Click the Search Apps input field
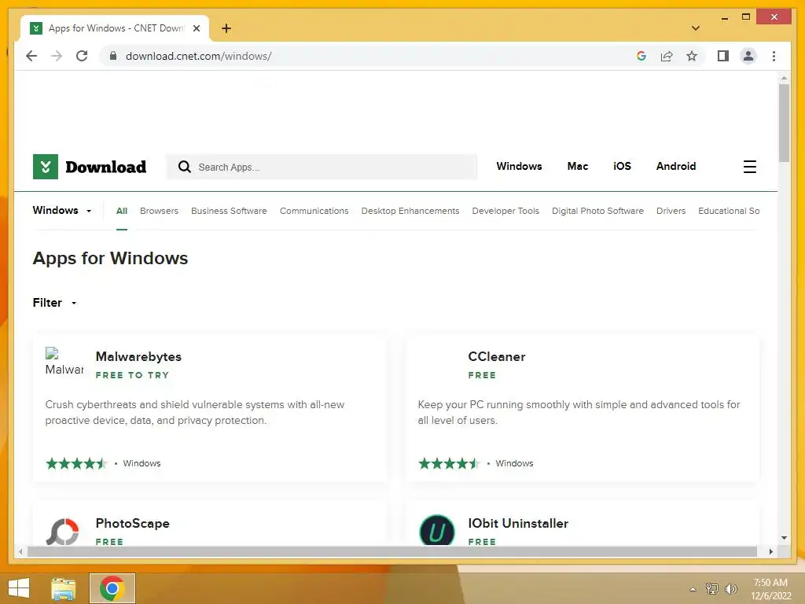Viewport: 805px width, 604px height. coord(322,167)
